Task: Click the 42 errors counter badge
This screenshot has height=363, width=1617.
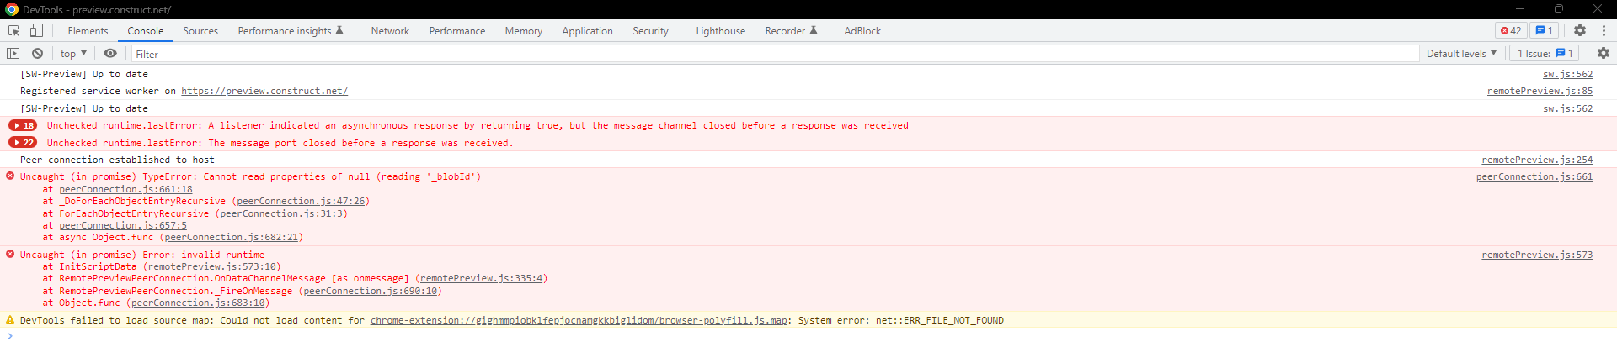Action: pos(1511,30)
